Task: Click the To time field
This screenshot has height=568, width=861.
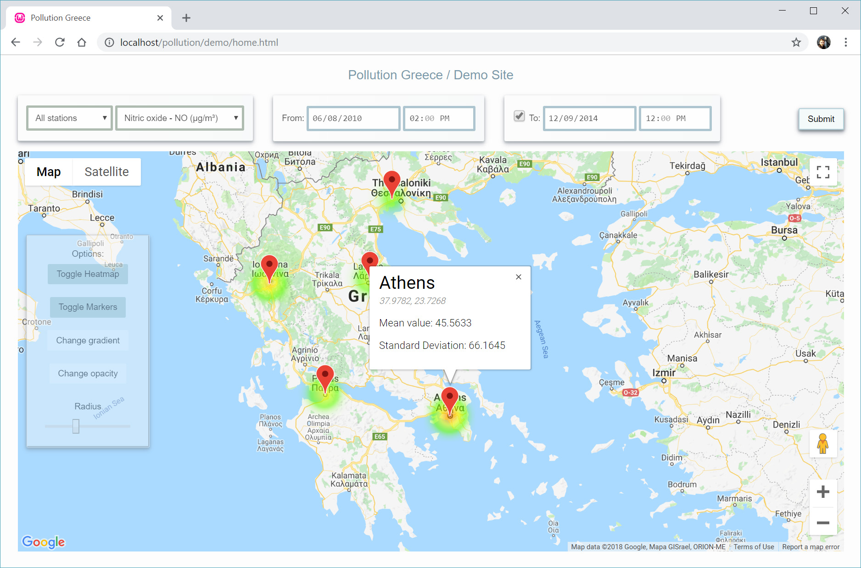Action: 675,118
